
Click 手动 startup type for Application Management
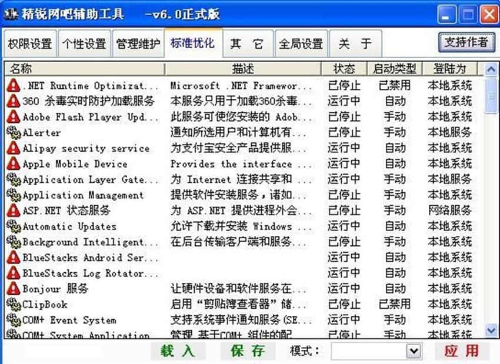395,195
